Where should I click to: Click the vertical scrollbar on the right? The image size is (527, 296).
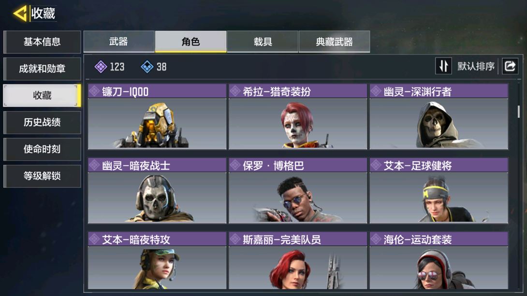(519, 112)
